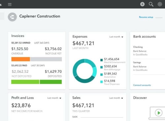Click the $5,281.52 UNPAID label

coord(21,43)
